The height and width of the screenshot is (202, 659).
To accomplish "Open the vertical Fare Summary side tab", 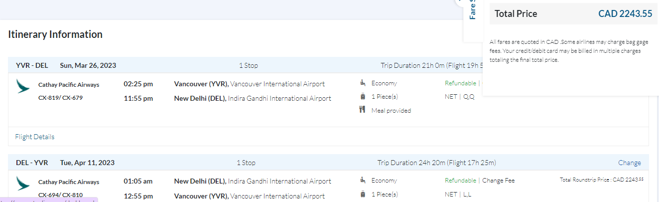I will pyautogui.click(x=473, y=10).
